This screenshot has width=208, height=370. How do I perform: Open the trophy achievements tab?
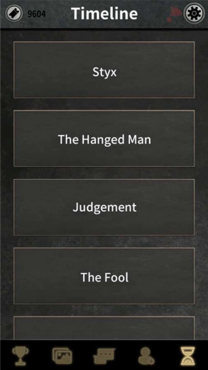[20, 355]
